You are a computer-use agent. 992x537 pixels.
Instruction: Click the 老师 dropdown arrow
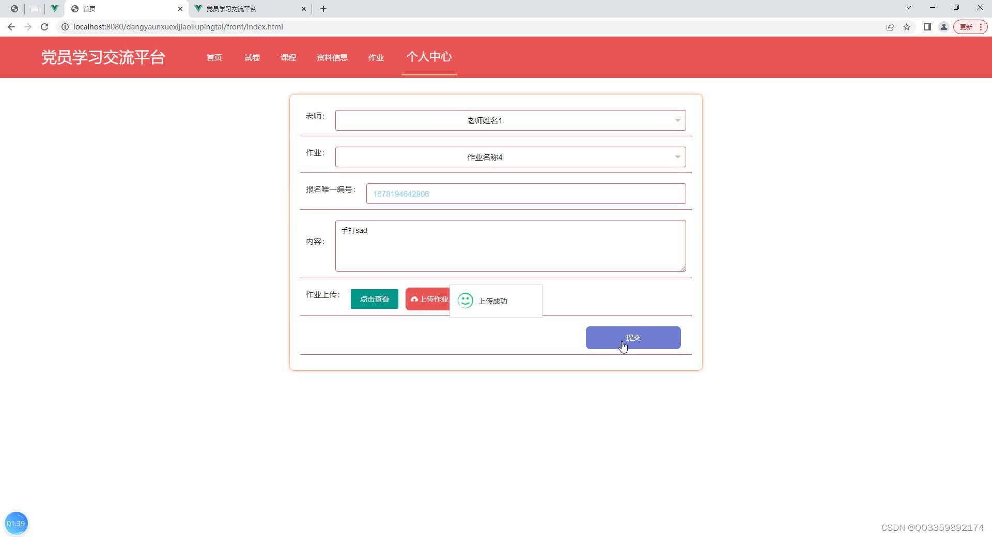pos(677,120)
